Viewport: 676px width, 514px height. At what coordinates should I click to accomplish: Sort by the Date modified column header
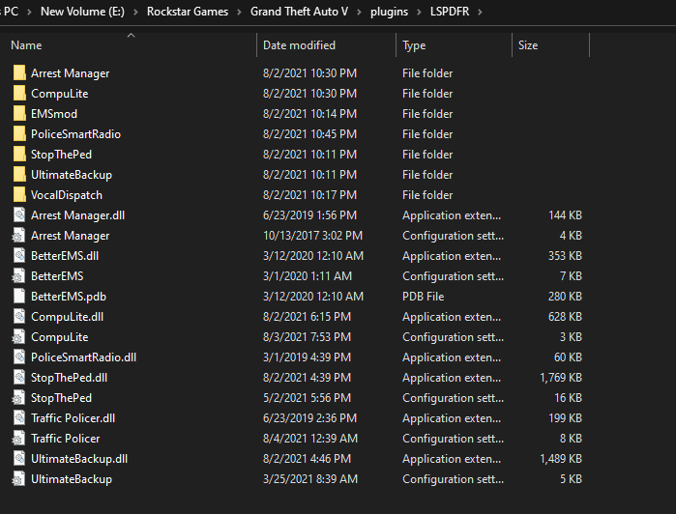pyautogui.click(x=299, y=45)
